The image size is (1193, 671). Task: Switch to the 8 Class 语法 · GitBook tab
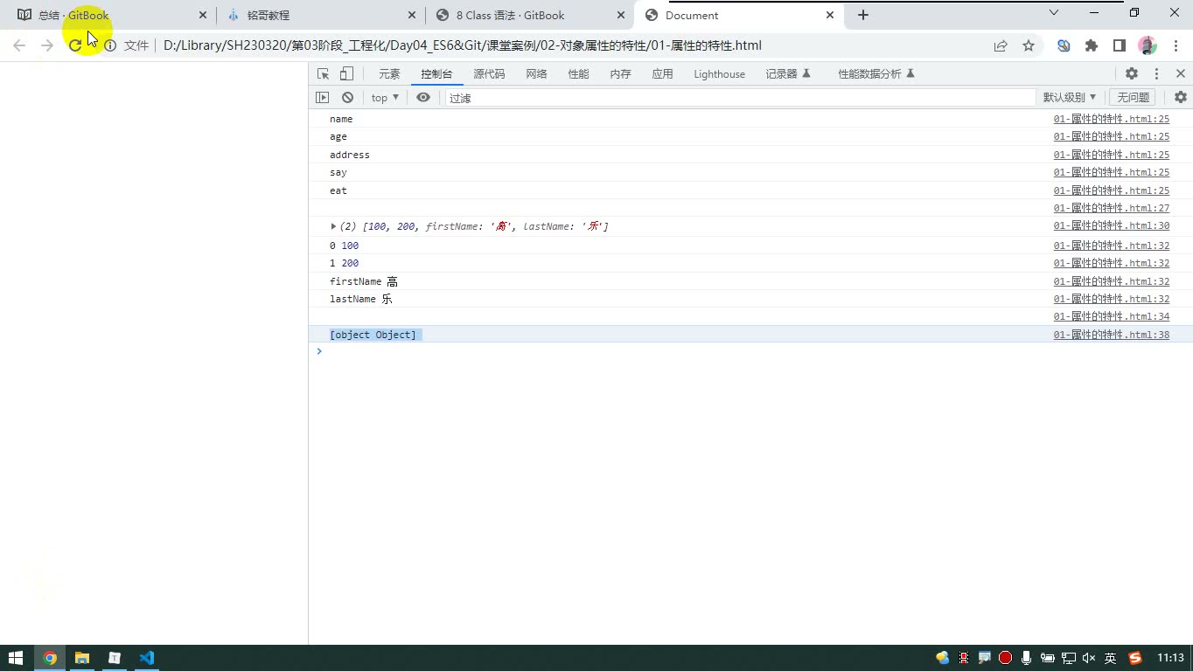[531, 15]
